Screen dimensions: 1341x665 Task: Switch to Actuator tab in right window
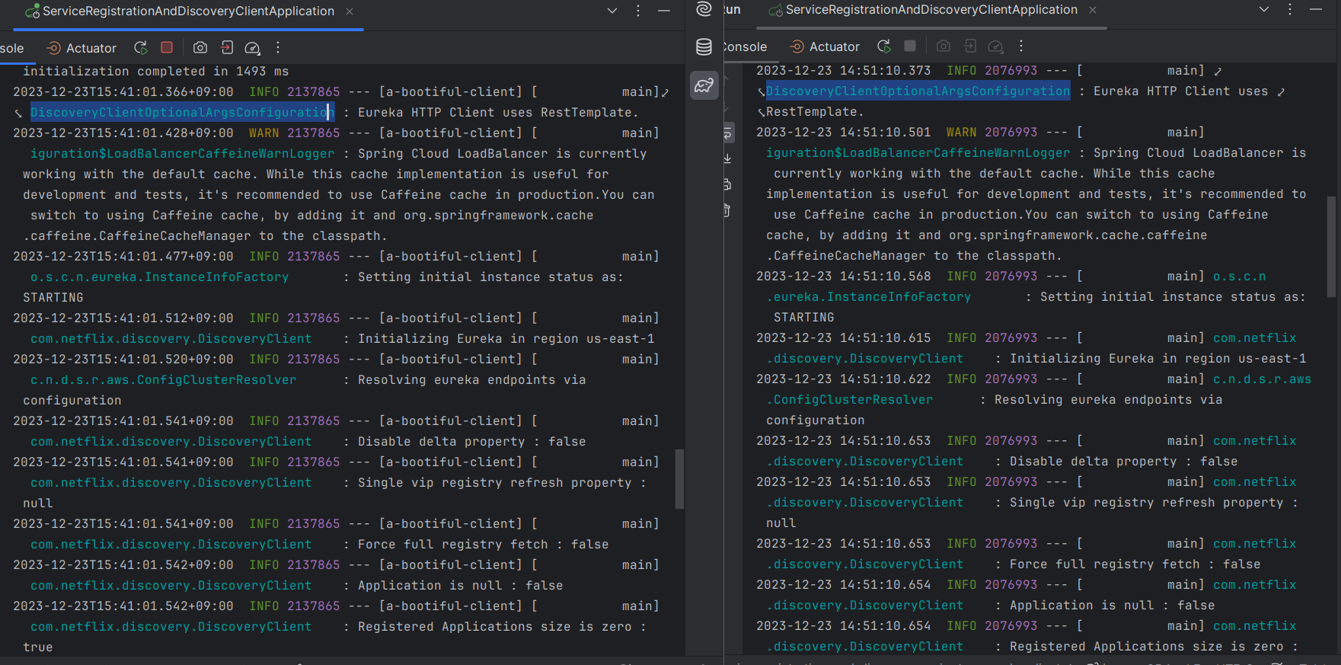click(825, 46)
